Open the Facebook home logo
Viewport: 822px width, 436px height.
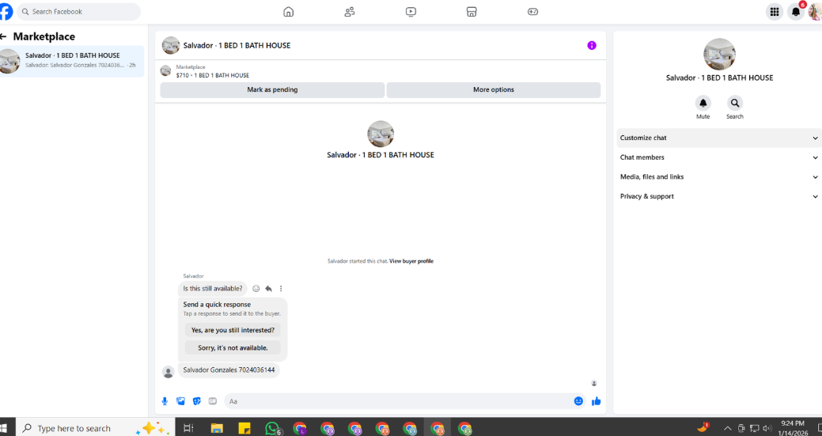(x=6, y=12)
